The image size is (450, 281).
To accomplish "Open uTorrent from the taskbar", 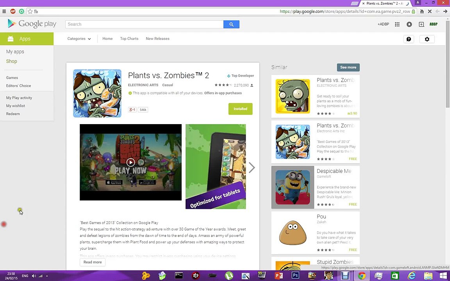I will coord(229,276).
